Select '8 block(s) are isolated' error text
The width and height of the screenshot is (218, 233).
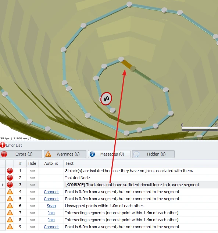[x=129, y=171]
